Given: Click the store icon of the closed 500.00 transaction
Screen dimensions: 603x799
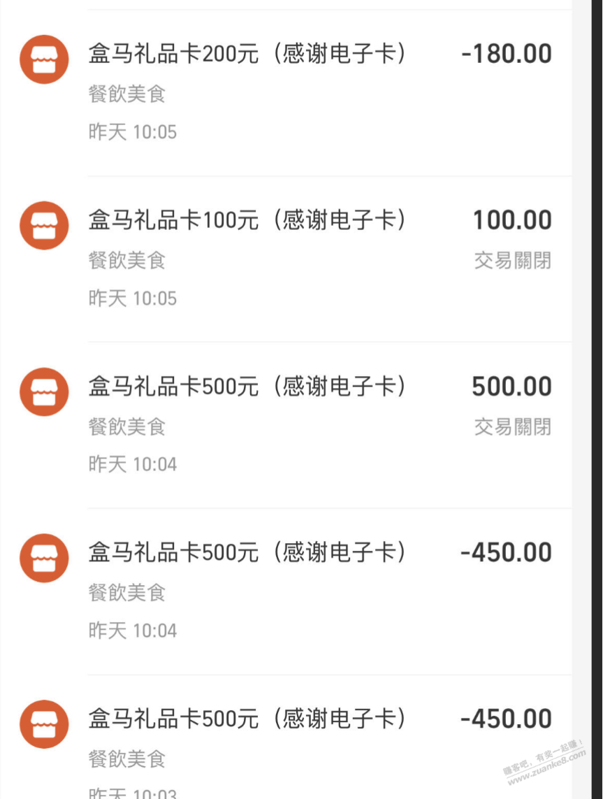Looking at the screenshot, I should point(44,391).
